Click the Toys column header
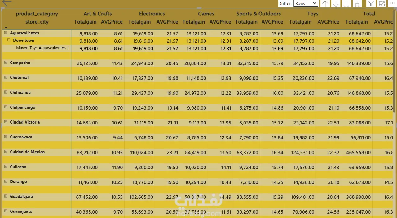The height and width of the screenshot is (218, 397). 313,14
